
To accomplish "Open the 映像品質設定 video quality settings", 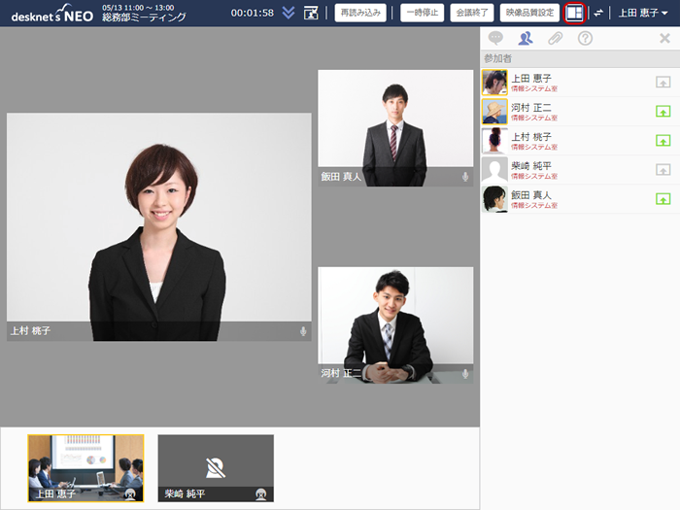I will pos(529,13).
